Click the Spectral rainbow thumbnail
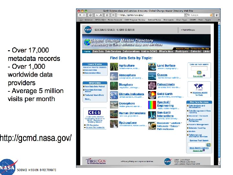 coord(152,105)
